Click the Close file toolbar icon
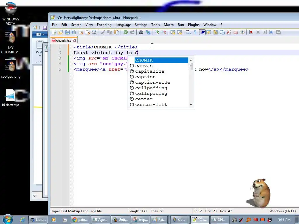Image resolution: width=299 pixels, height=224 pixels. click(81, 32)
